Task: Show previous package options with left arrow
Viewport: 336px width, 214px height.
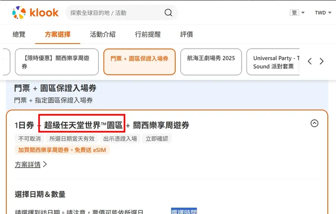Action: tap(310, 61)
